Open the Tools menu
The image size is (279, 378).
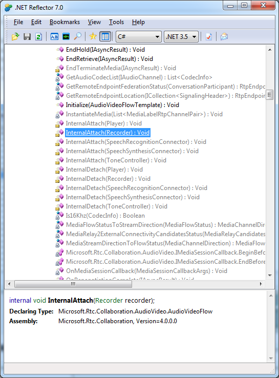(116, 22)
